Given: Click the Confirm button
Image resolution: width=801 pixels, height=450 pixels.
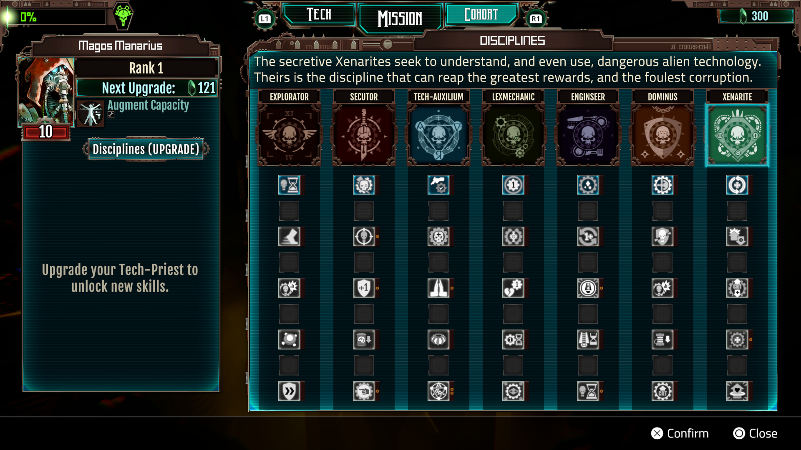Looking at the screenshot, I should 680,433.
